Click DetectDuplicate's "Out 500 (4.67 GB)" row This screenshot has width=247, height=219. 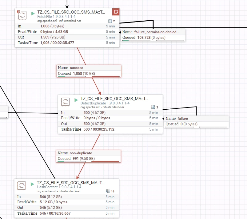110,124
